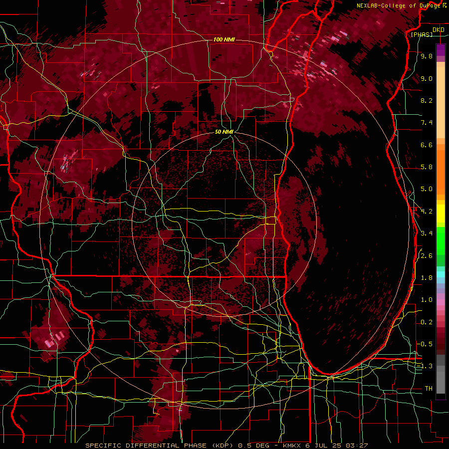Click the NEXLAB-College of DuPage label

tap(399, 5)
